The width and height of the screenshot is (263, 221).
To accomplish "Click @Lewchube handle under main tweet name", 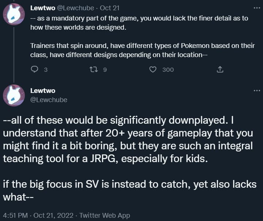I will coord(49,100).
